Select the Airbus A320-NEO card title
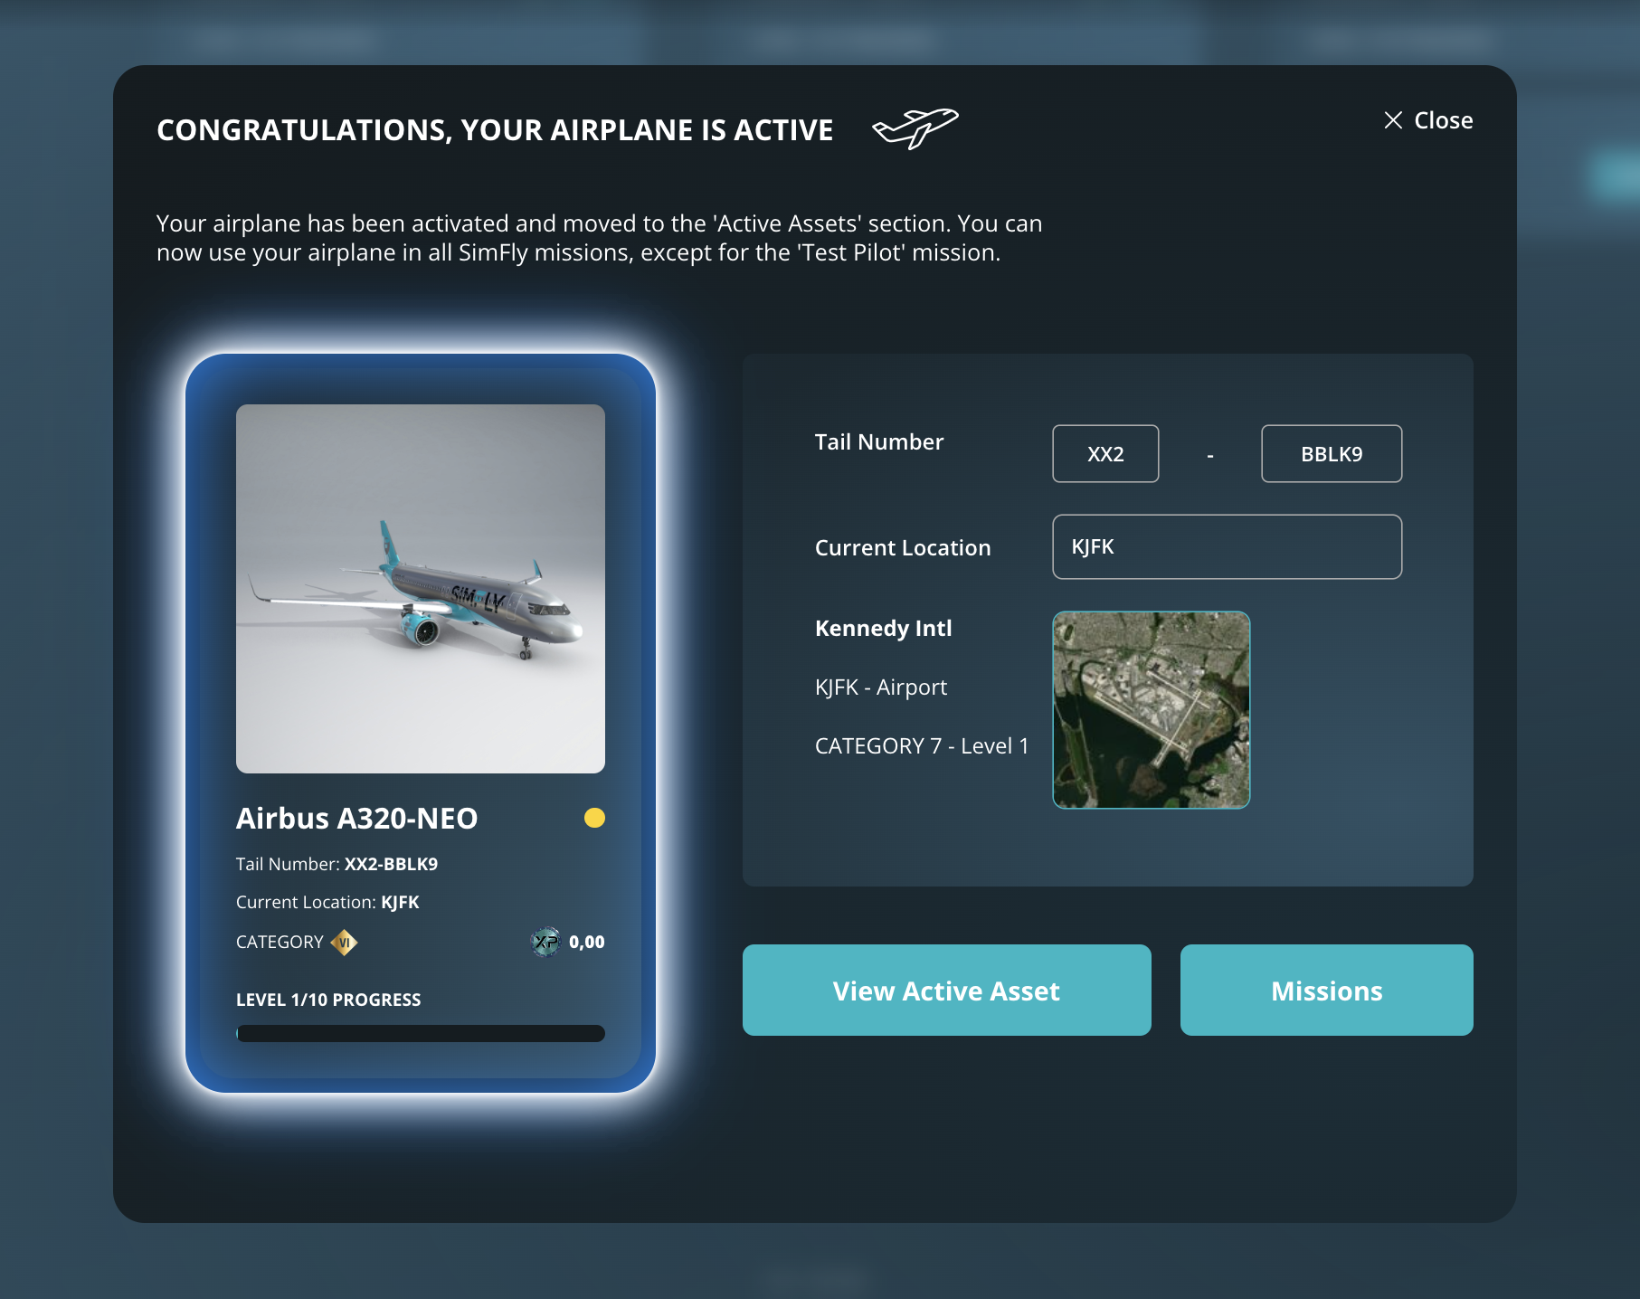 point(356,819)
